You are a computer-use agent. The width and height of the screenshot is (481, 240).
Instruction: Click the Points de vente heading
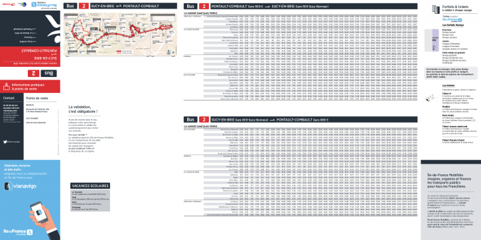tap(37, 98)
